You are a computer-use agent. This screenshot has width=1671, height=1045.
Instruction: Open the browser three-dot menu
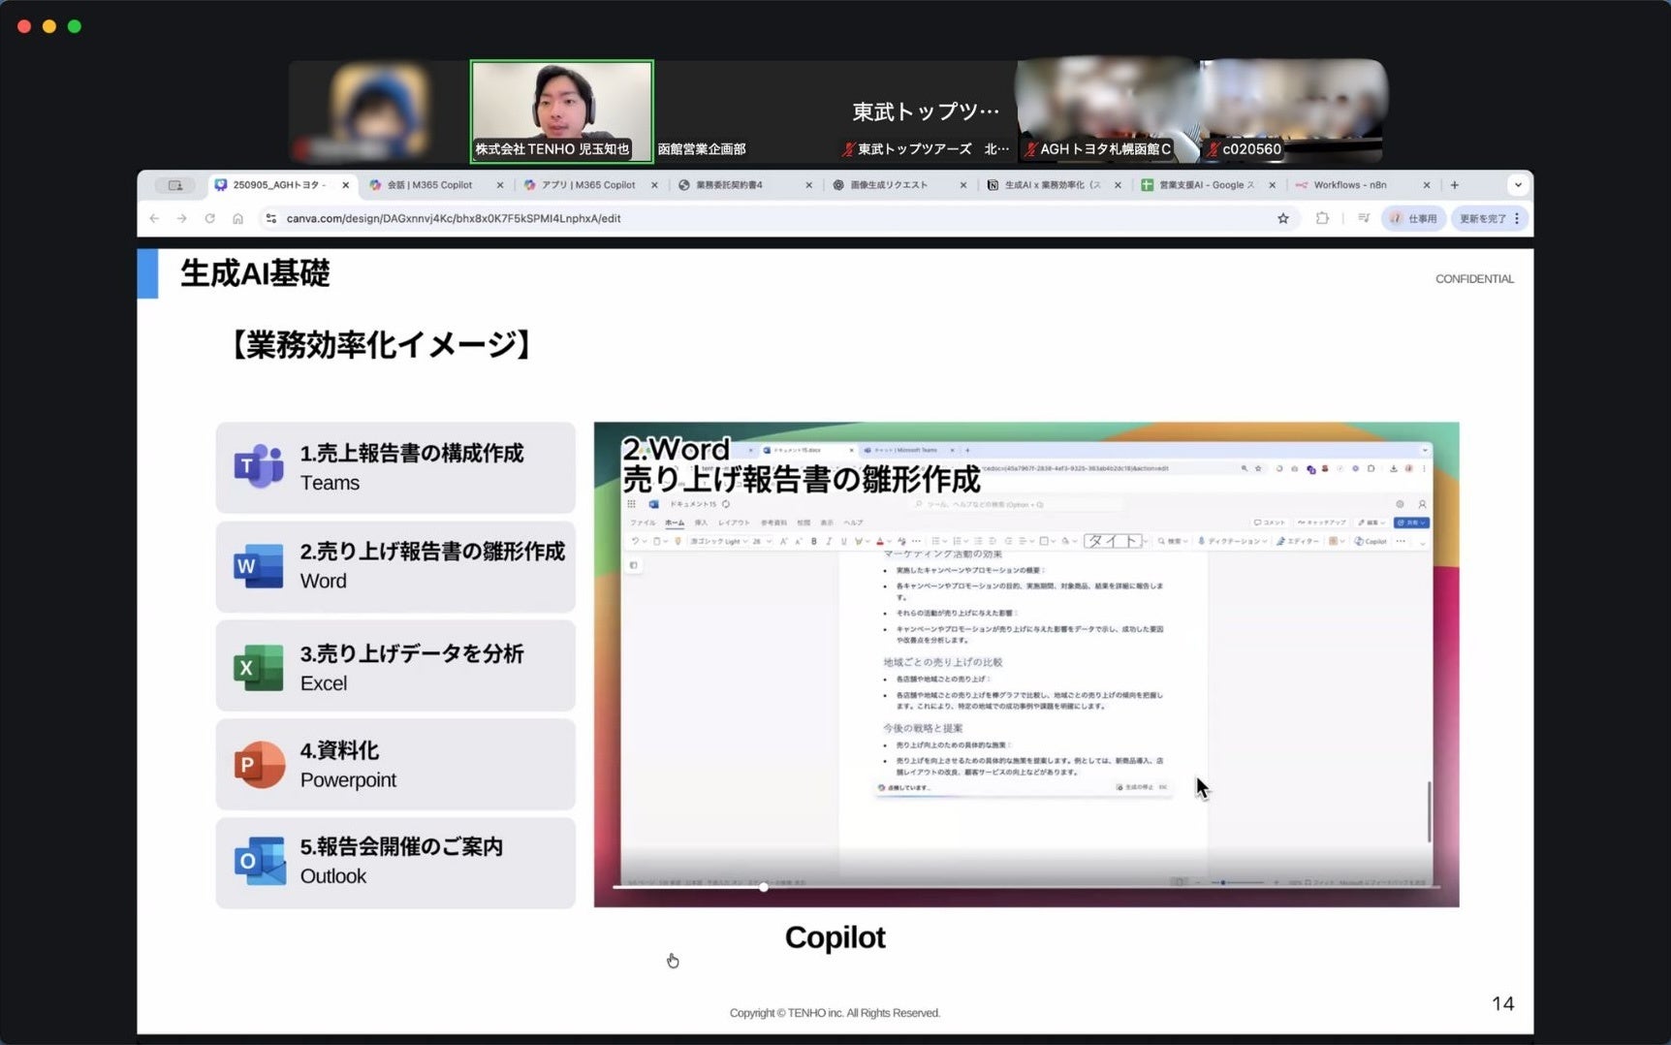(1517, 218)
